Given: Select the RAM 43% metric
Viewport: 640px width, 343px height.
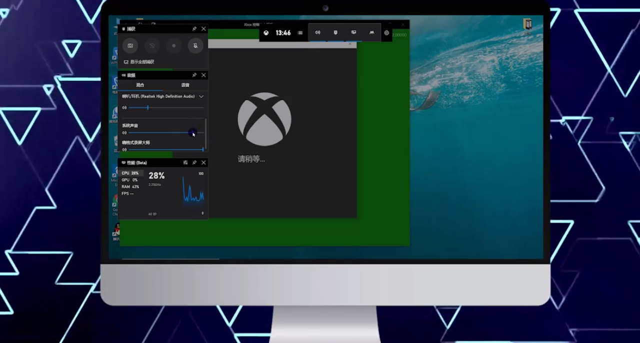Looking at the screenshot, I should click(x=130, y=187).
